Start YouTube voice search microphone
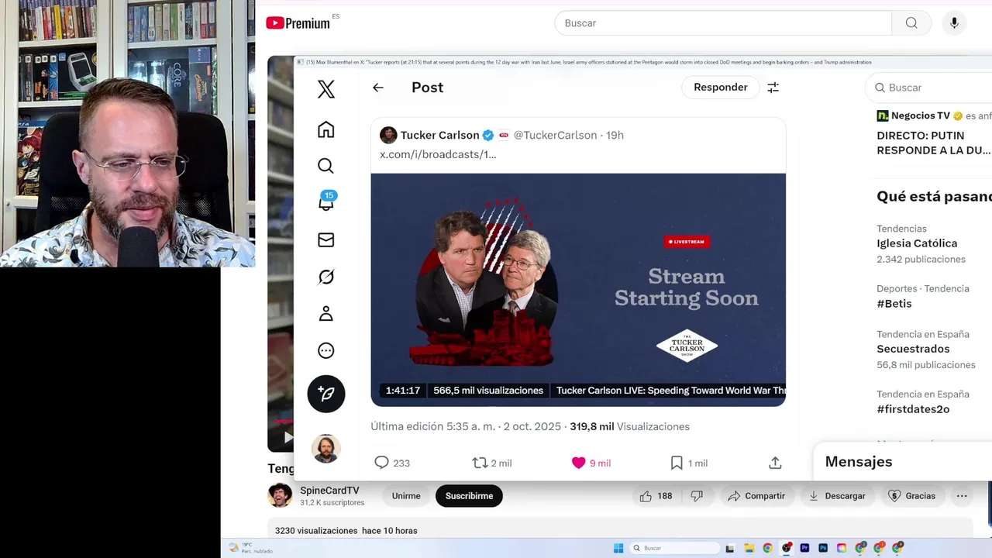This screenshot has height=558, width=992. (954, 23)
